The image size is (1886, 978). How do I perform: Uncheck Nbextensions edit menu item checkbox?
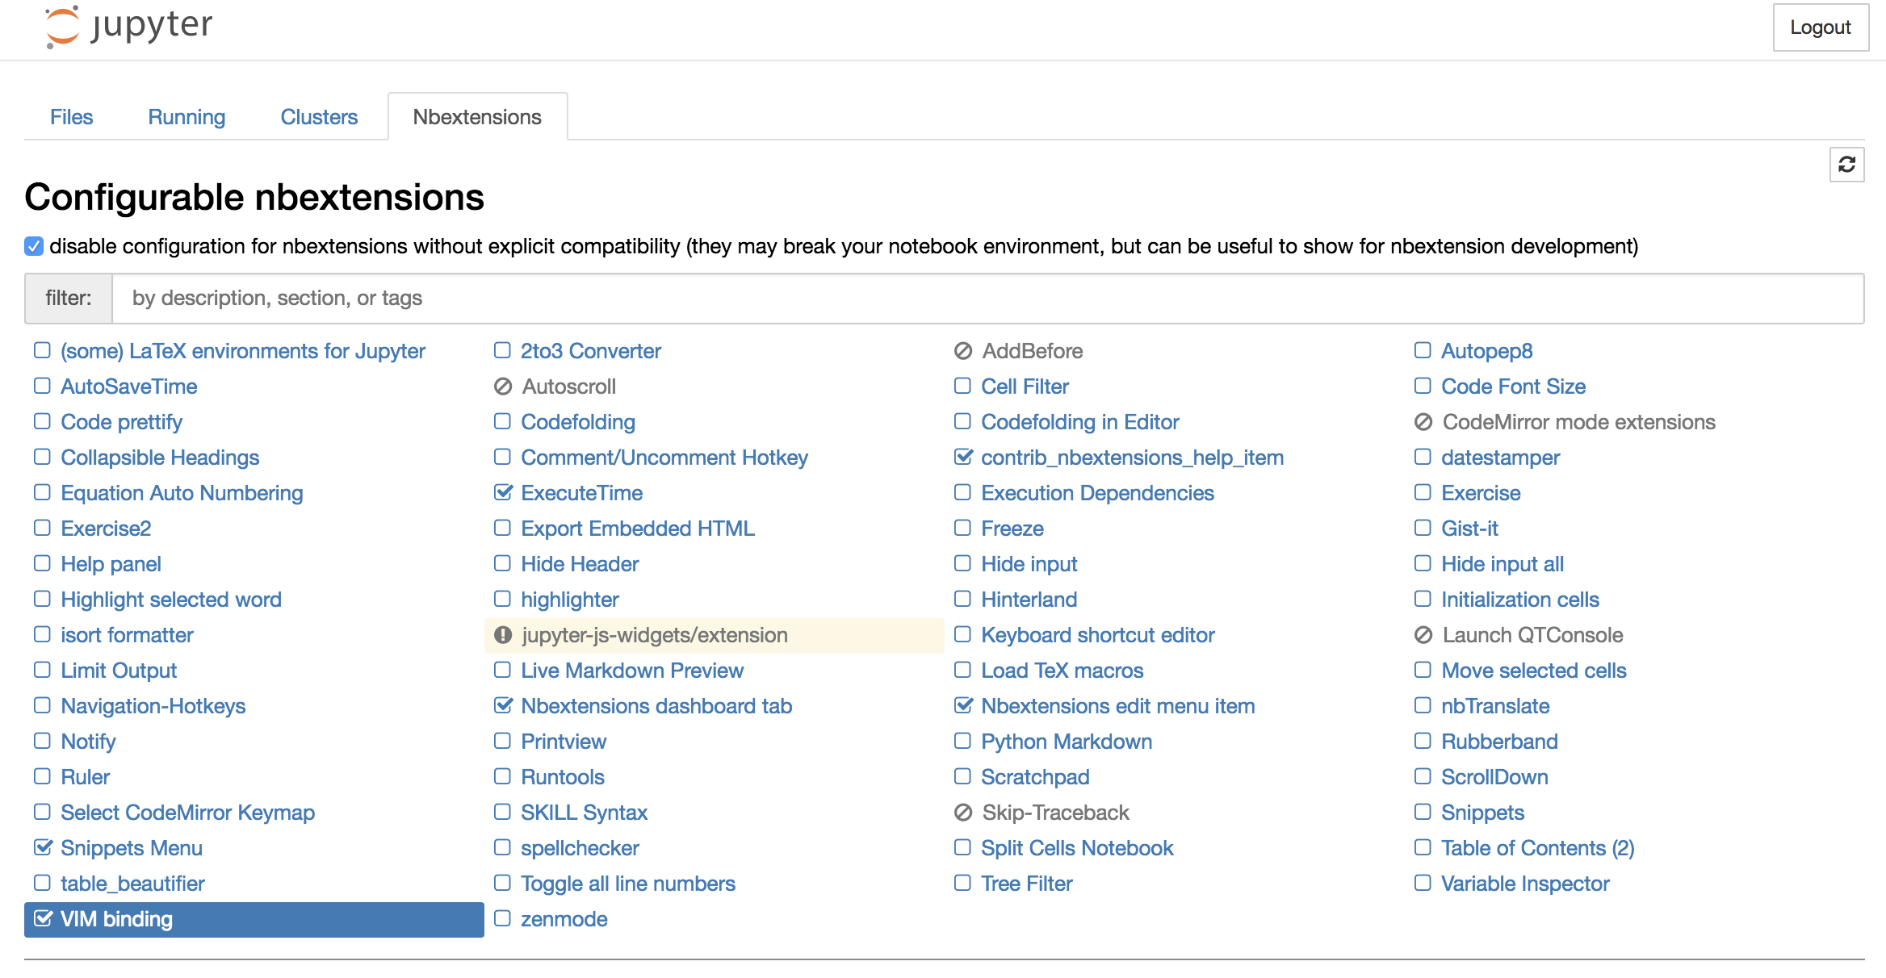[963, 705]
